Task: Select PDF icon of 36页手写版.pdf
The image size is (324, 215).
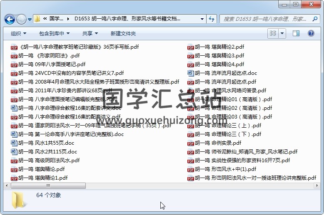Action: click(14, 47)
